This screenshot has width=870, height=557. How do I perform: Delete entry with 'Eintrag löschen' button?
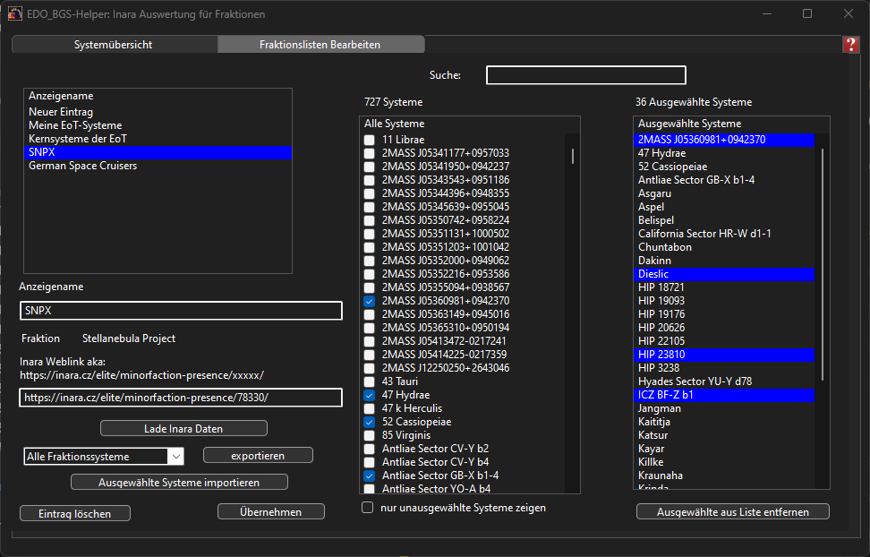point(75,513)
